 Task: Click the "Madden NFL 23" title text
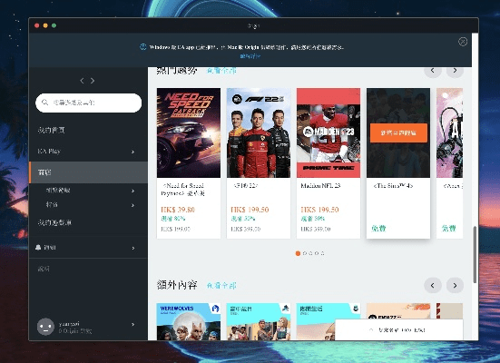pyautogui.click(x=321, y=185)
